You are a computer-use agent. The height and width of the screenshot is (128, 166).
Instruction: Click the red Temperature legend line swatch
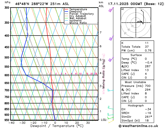(x=67, y=9)
